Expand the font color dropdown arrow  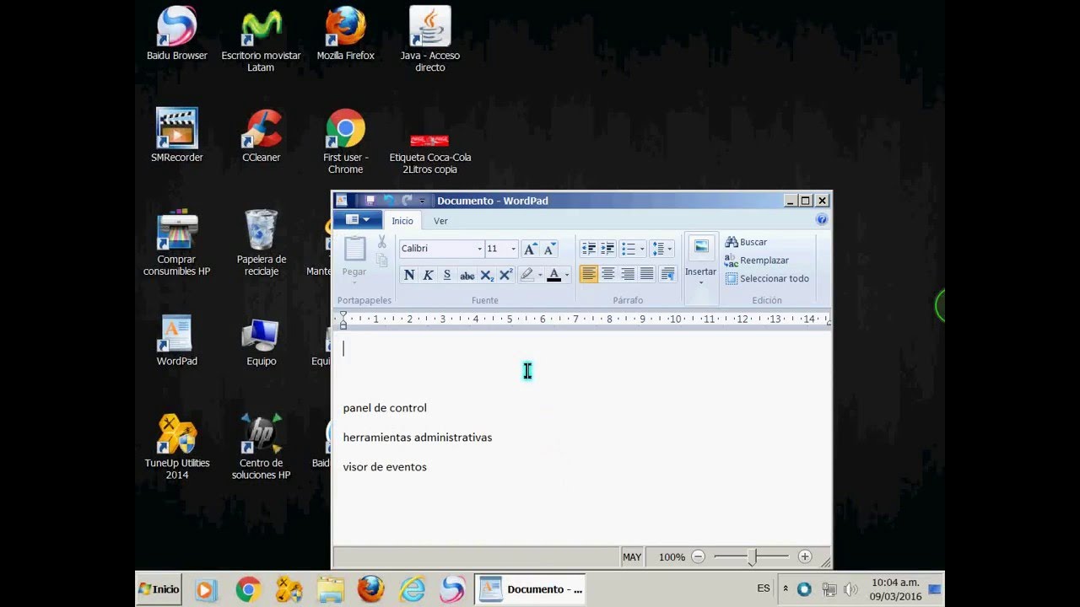(x=566, y=275)
